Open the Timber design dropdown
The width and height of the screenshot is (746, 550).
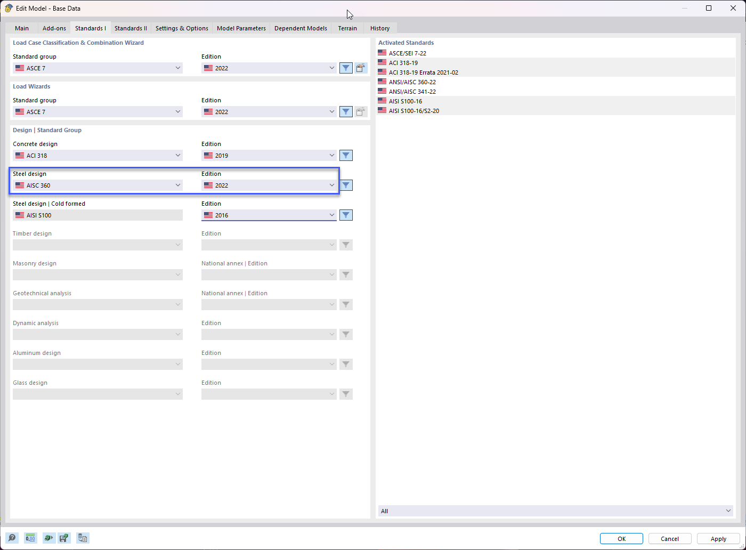[x=98, y=245]
